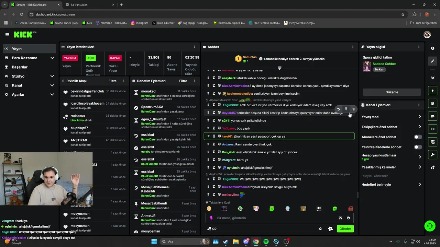Click the ban shield icon for taret61
The width and height of the screenshot is (440, 247).
(219, 136)
